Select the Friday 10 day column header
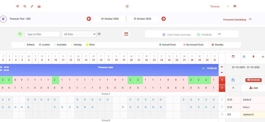 (x=56, y=58)
